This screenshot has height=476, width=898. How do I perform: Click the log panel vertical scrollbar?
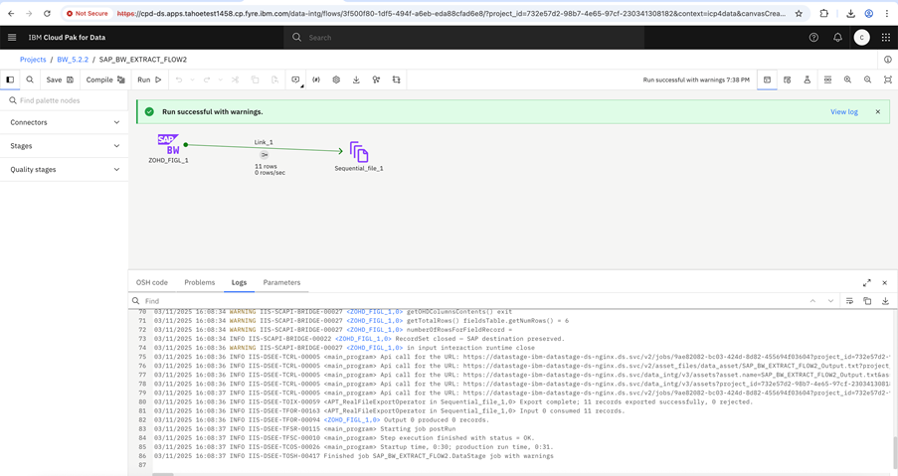[x=895, y=452]
